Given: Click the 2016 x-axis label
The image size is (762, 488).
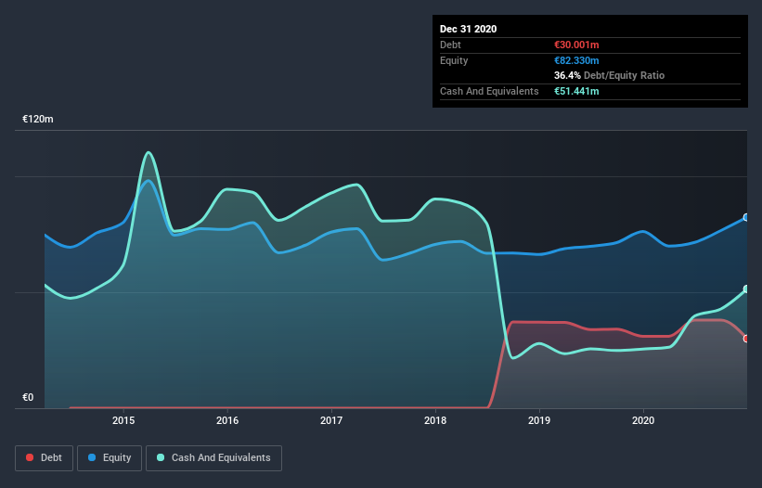Looking at the screenshot, I should point(227,420).
